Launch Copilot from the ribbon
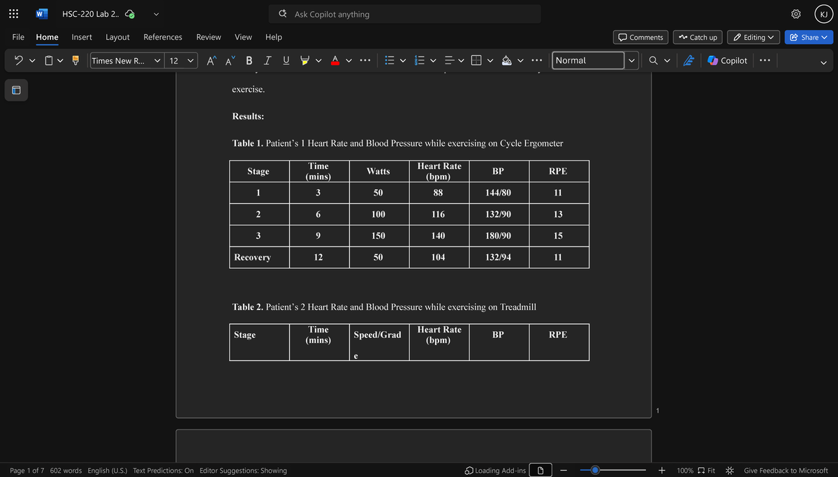The width and height of the screenshot is (838, 477). point(727,61)
